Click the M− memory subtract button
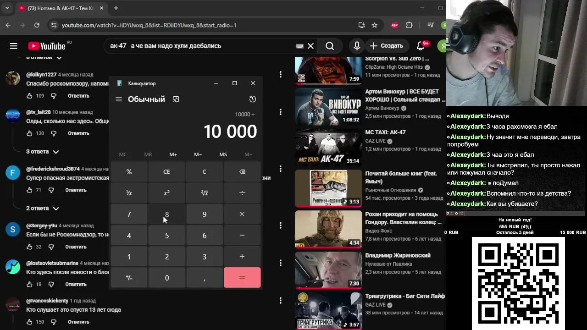Image resolution: width=587 pixels, height=330 pixels. pyautogui.click(x=198, y=154)
